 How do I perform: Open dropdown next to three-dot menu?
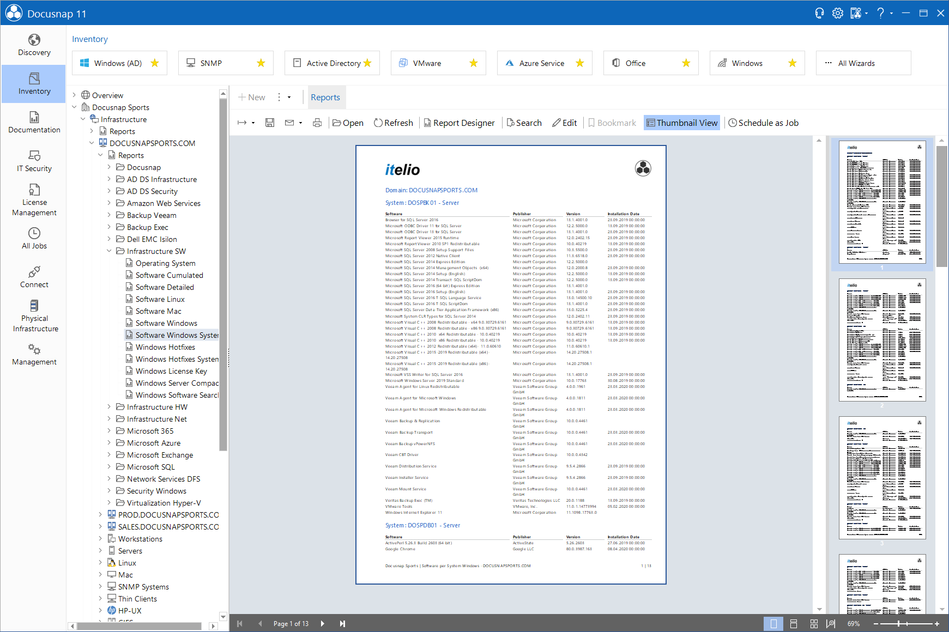(x=289, y=98)
